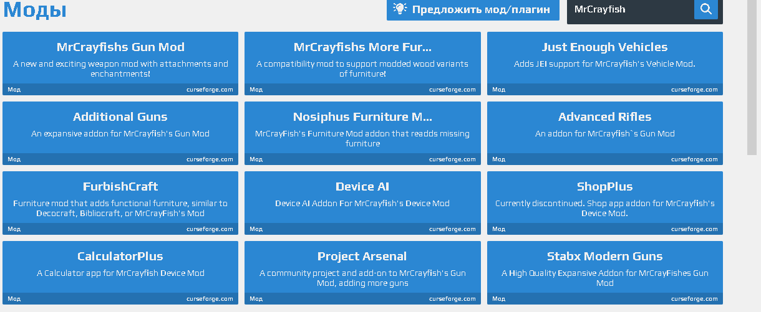Viewport: 761px width, 312px height.
Task: Open Device AI title
Action: coord(362,187)
